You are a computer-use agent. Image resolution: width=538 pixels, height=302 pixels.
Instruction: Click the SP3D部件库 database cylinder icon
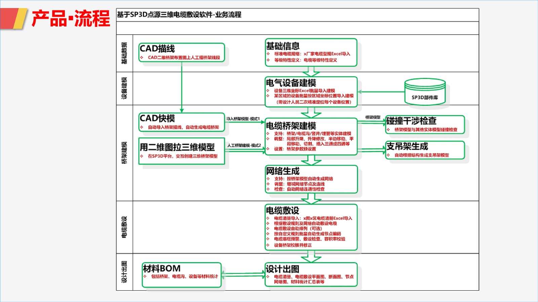[x=425, y=92]
